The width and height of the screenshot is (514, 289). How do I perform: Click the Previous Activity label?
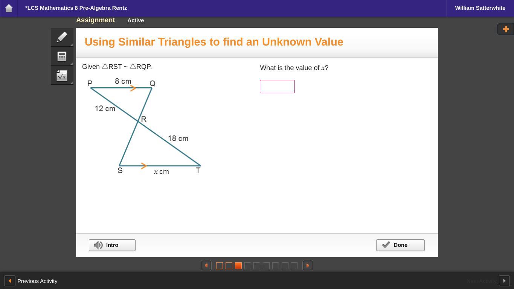(37, 281)
